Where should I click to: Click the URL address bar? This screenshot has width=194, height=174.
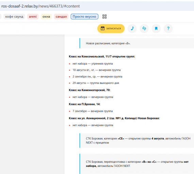tap(97, 6)
